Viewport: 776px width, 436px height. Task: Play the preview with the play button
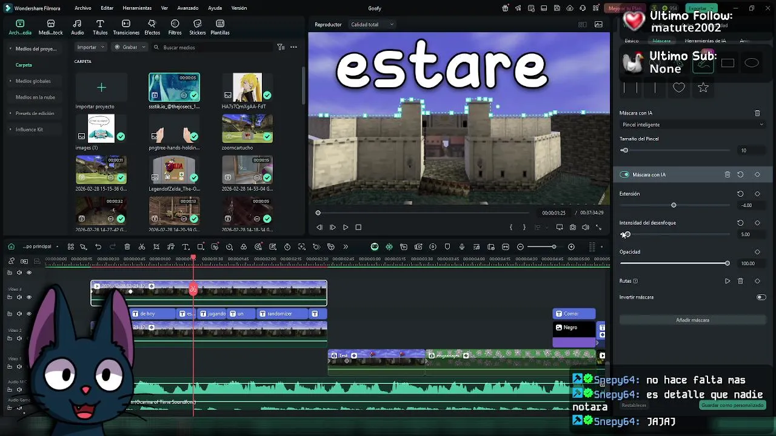[346, 227]
